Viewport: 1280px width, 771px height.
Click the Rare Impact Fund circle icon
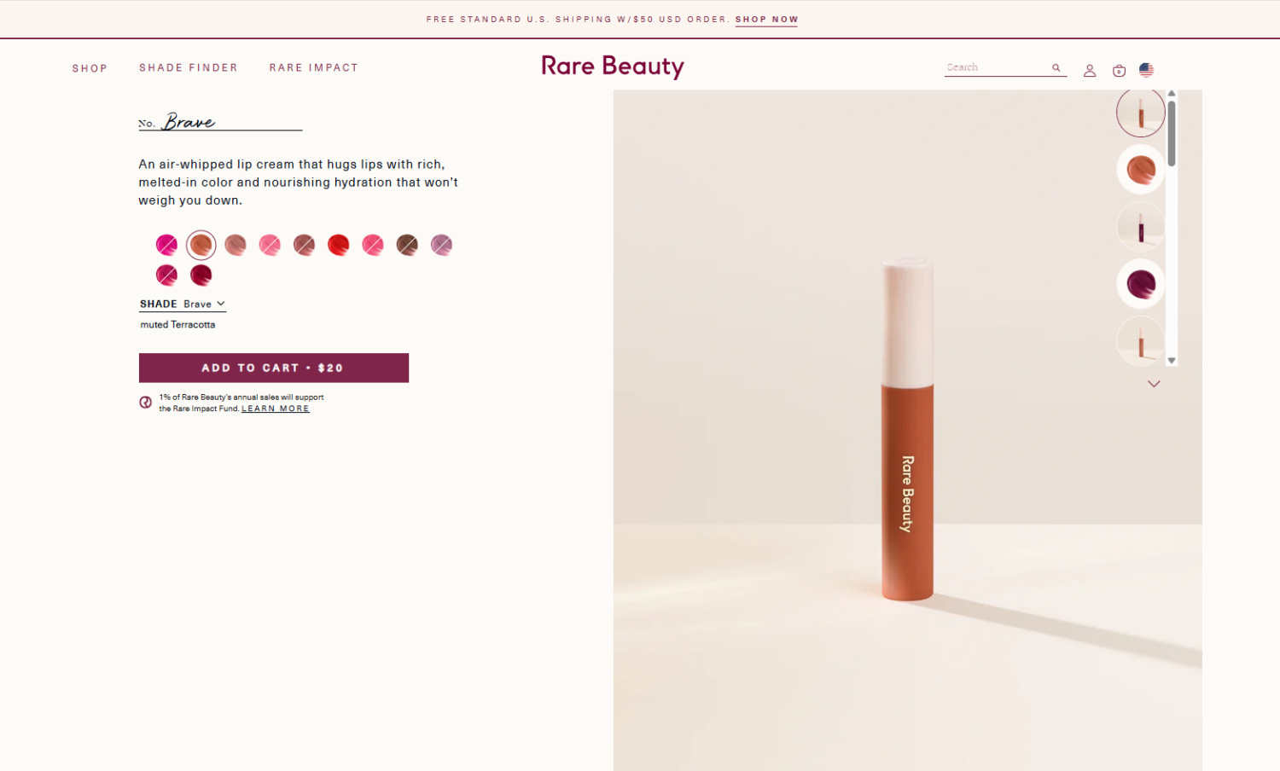146,403
